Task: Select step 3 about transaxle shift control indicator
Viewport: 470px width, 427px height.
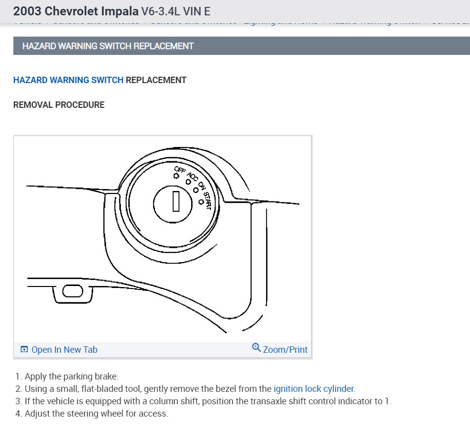Action: click(x=208, y=401)
